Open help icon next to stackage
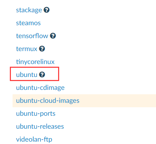 tap(47, 10)
